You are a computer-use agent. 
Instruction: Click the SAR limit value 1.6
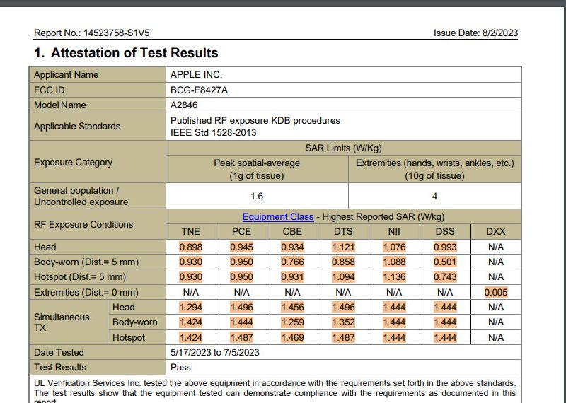point(258,197)
